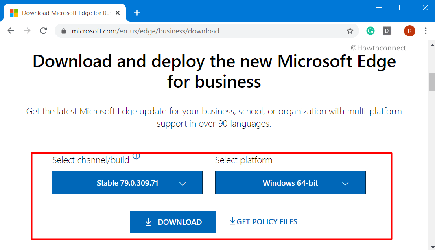Maximize the Chrome window

tap(402, 8)
